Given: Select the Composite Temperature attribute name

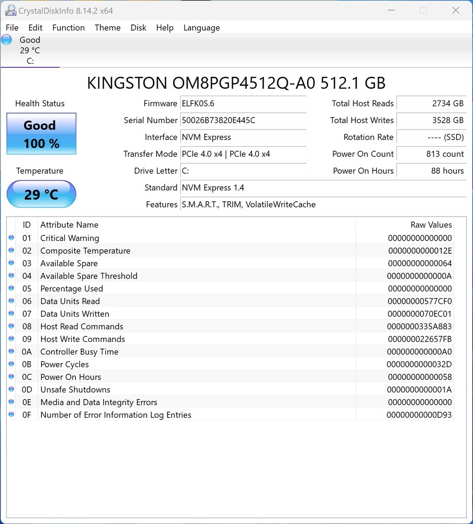Looking at the screenshot, I should [86, 251].
